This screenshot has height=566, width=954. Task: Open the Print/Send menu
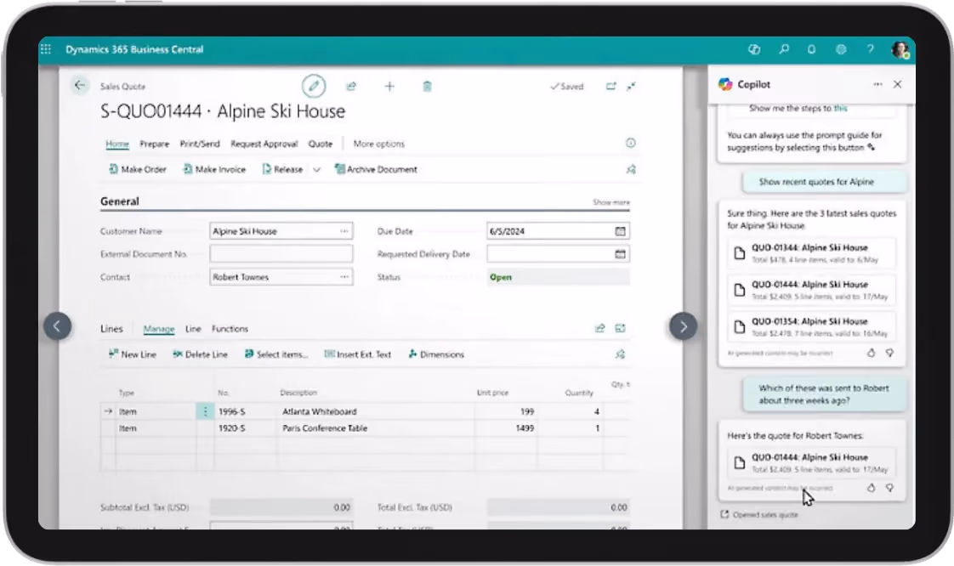click(x=200, y=144)
